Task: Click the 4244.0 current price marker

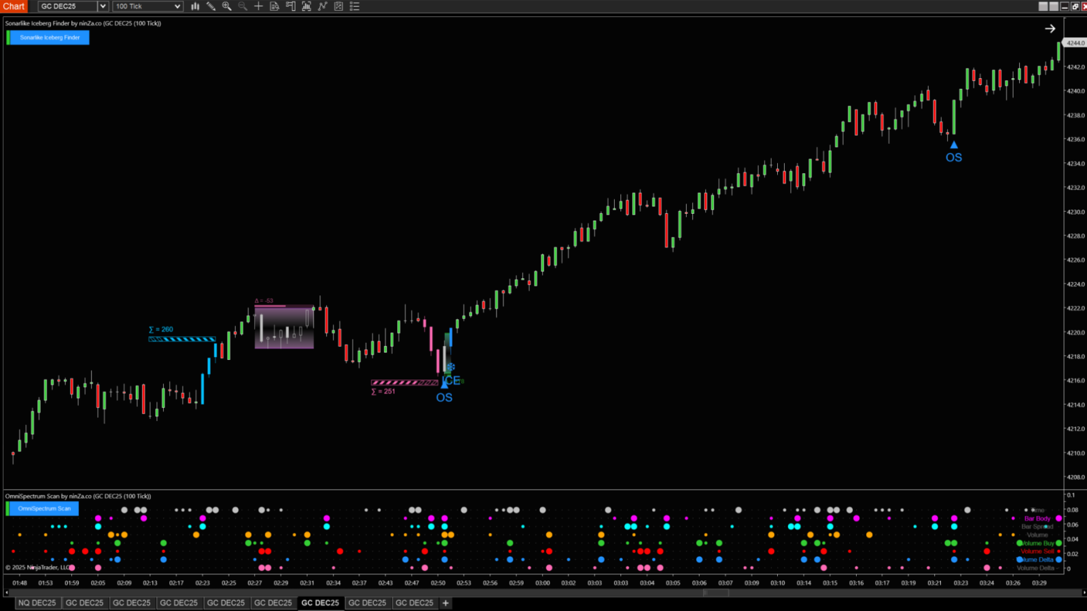Action: pyautogui.click(x=1075, y=43)
